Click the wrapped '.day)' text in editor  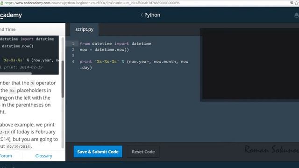click(86, 67)
